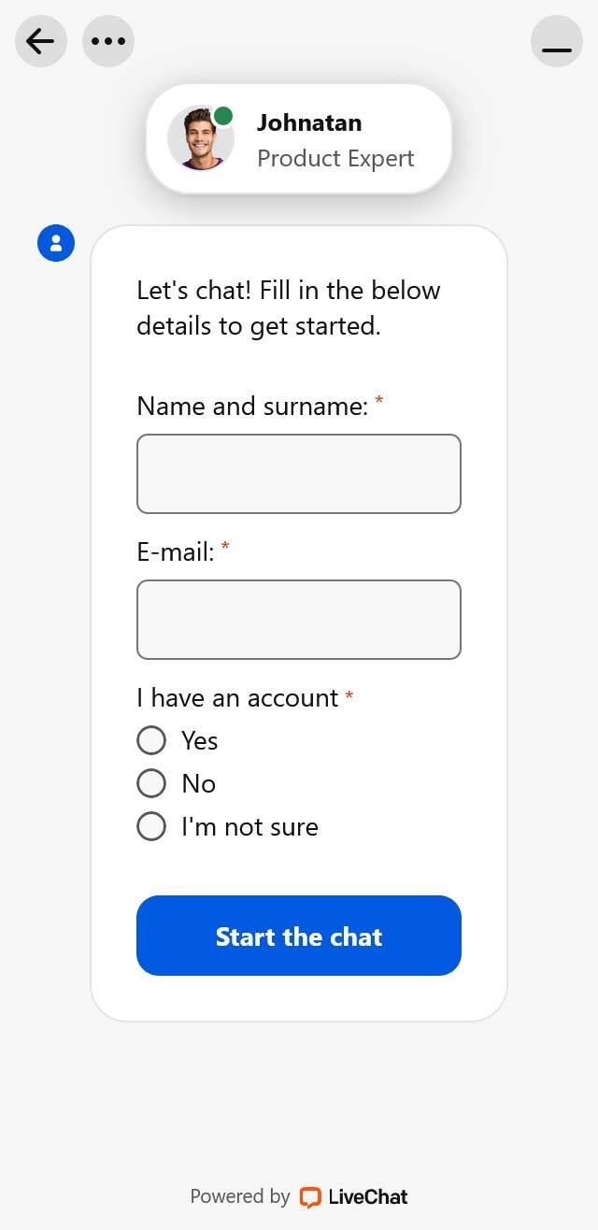Minimize the chat widget
Screen dimensions: 598x1230
pyautogui.click(x=556, y=41)
